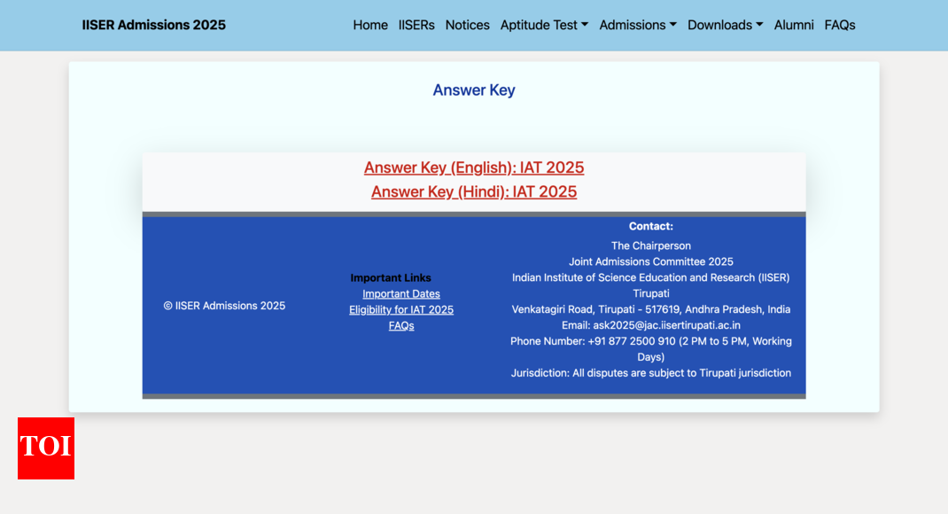The width and height of the screenshot is (948, 514).
Task: Select FAQs in the top navigation bar
Action: (x=840, y=25)
